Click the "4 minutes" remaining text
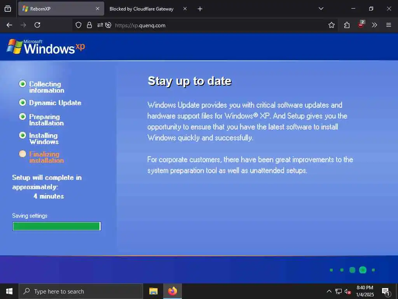 coord(49,196)
